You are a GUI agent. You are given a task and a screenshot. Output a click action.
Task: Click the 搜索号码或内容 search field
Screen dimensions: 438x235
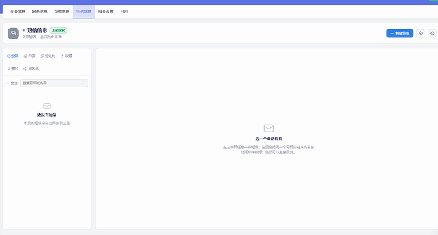click(x=54, y=83)
